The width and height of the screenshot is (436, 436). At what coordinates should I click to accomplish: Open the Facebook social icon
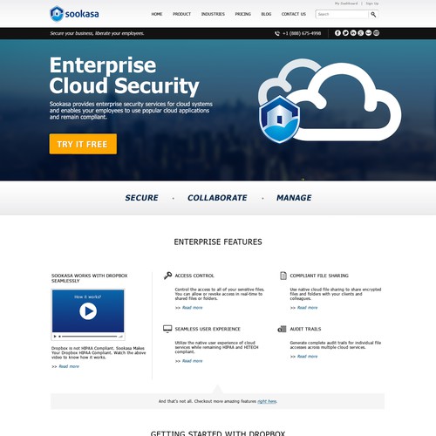(x=337, y=33)
